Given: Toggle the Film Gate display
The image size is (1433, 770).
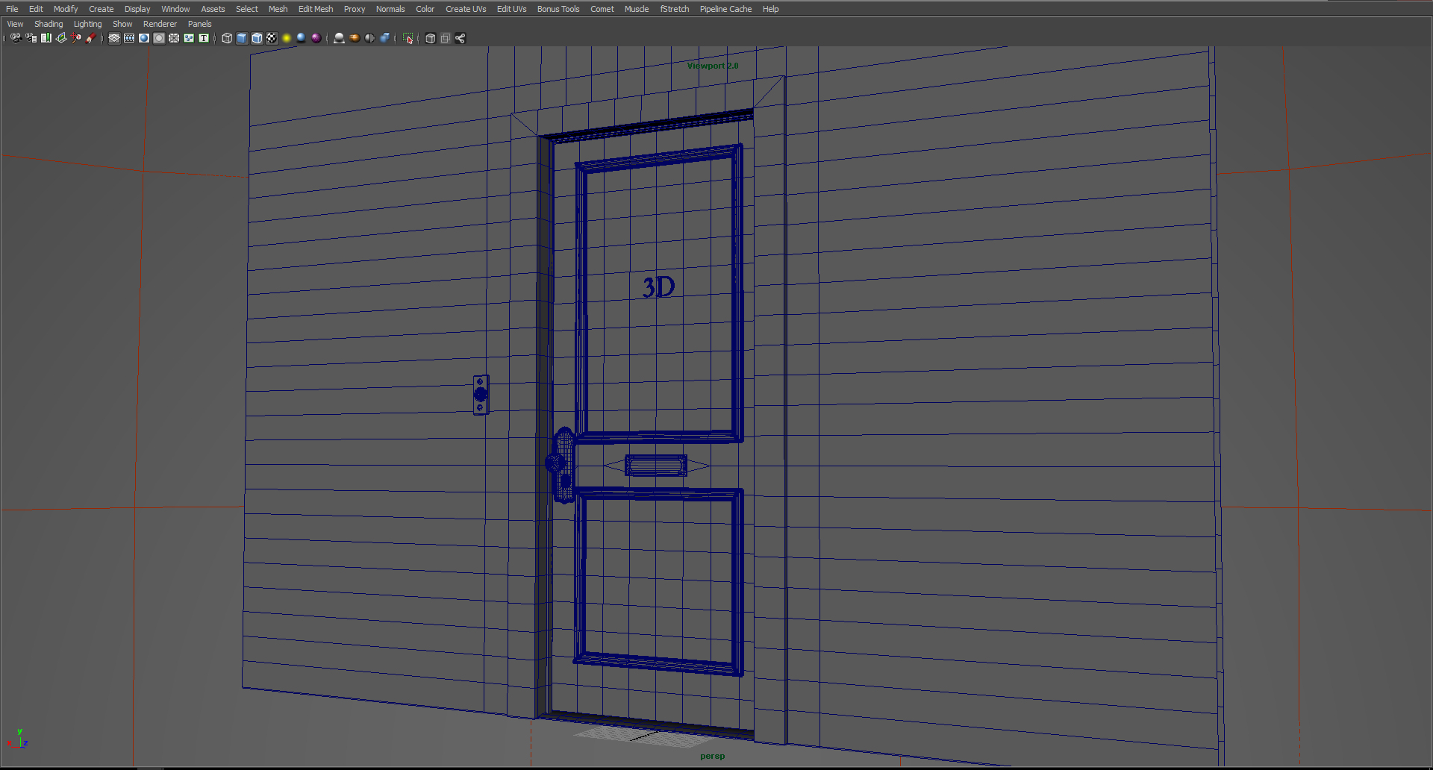Looking at the screenshot, I should pyautogui.click(x=129, y=38).
